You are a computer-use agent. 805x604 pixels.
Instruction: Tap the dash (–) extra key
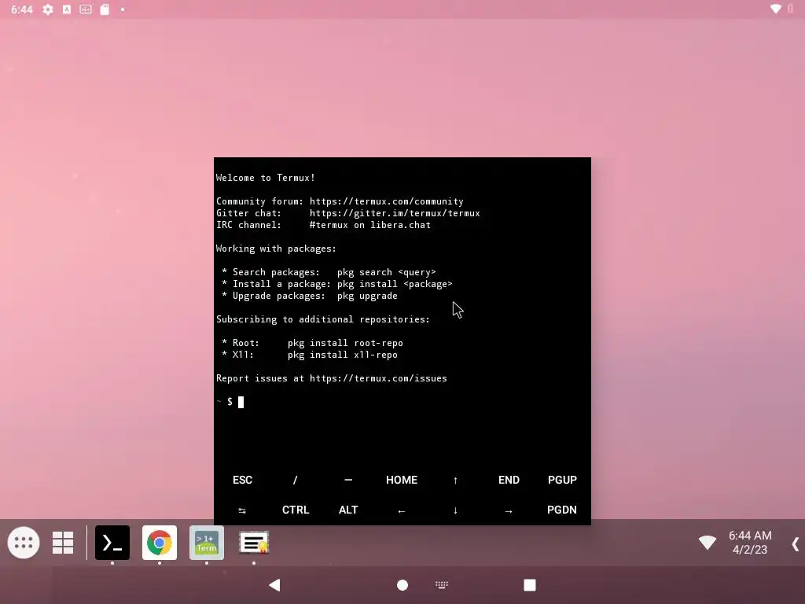[x=348, y=480]
